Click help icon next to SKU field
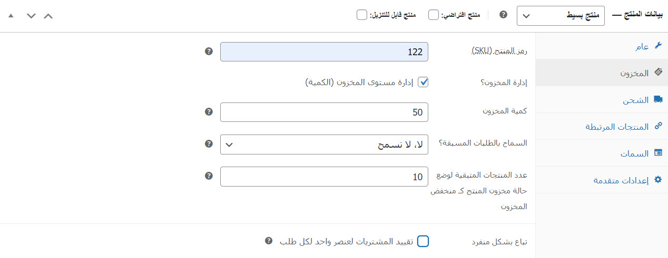The height and width of the screenshot is (258, 668). coord(209,51)
